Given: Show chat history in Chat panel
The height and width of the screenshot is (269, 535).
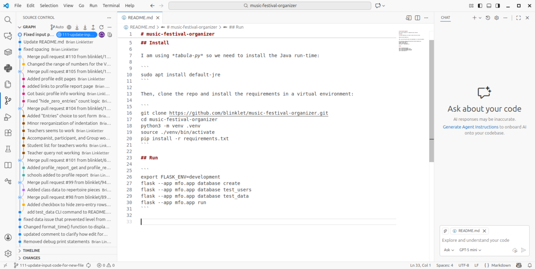Looking at the screenshot, I should click(x=488, y=18).
